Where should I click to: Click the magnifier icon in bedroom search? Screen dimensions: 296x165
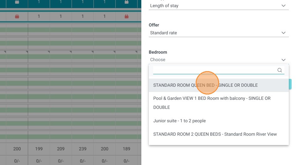[279, 70]
